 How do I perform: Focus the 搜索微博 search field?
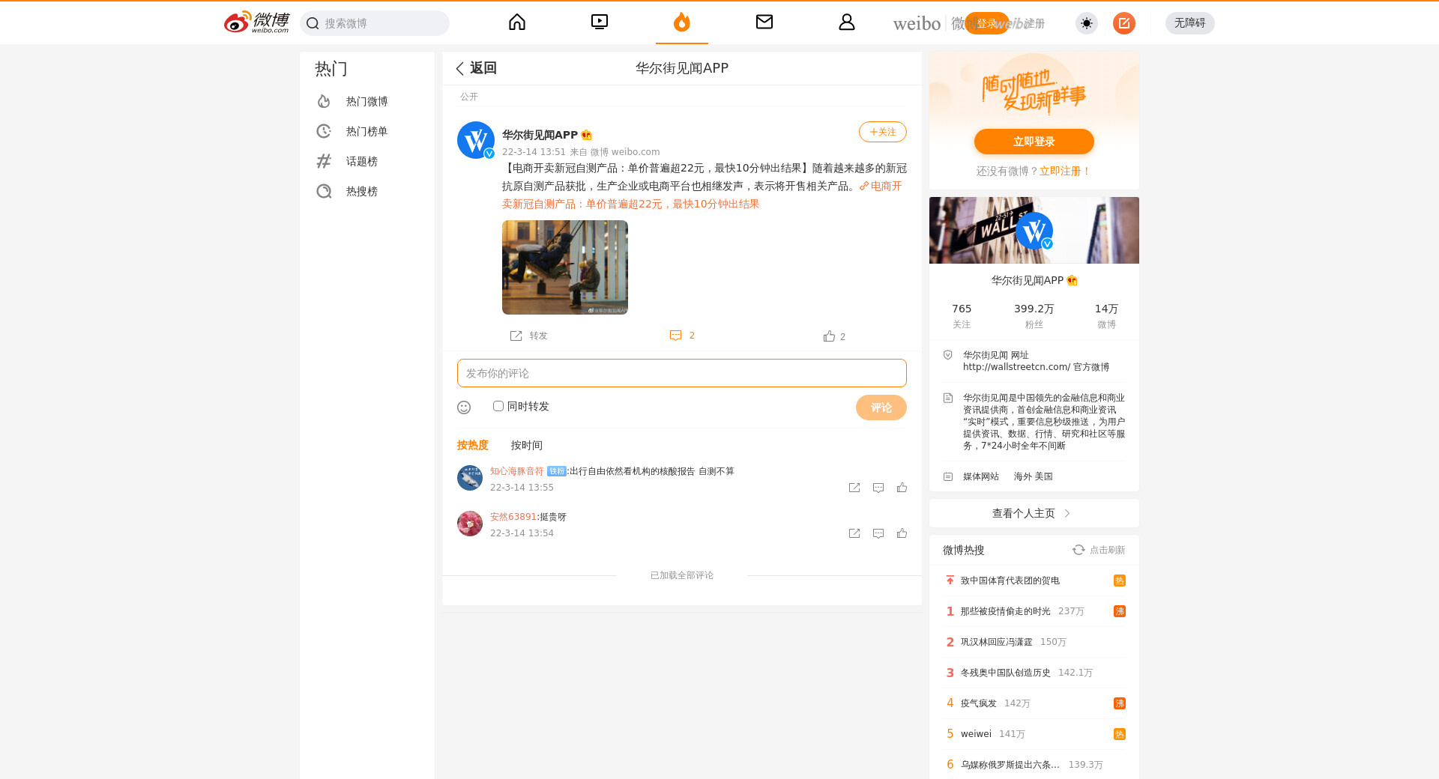point(375,23)
